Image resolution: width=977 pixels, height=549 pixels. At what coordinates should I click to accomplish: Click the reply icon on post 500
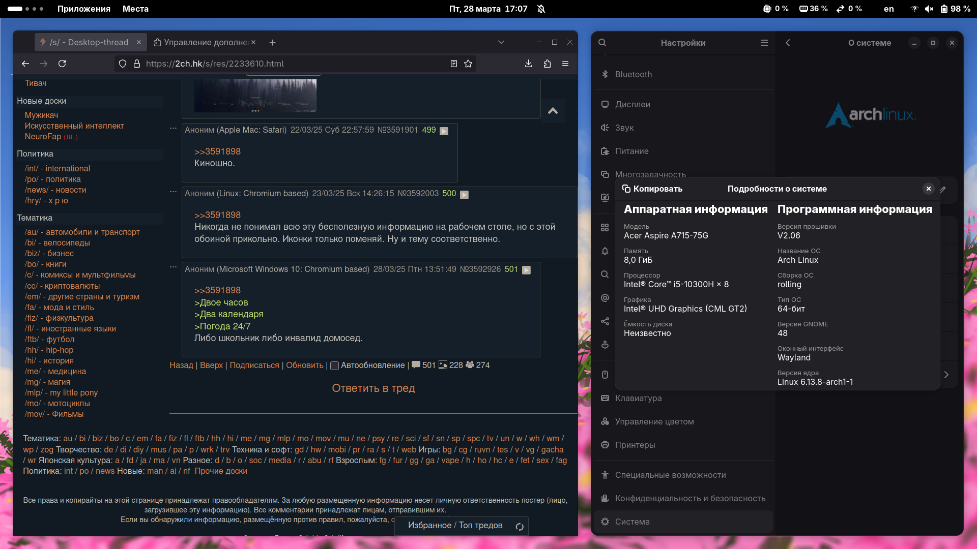[464, 194]
